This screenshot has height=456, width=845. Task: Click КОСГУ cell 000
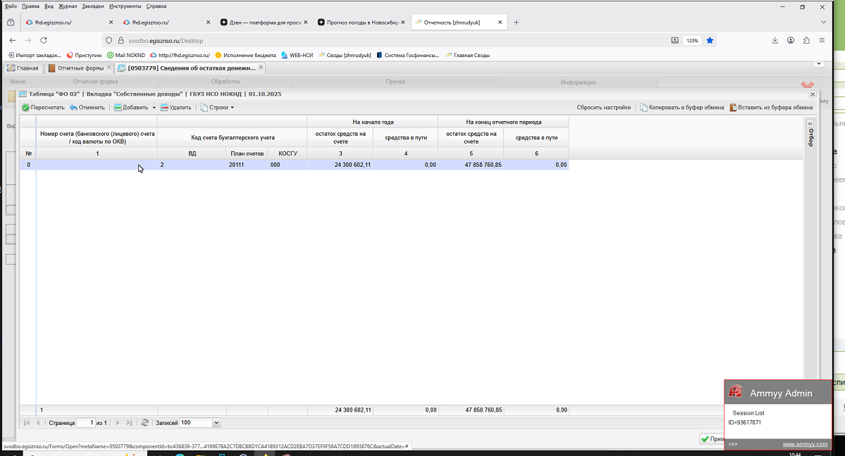pyautogui.click(x=288, y=165)
